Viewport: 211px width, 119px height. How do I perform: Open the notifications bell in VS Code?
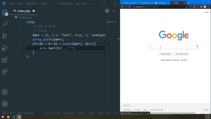115,113
